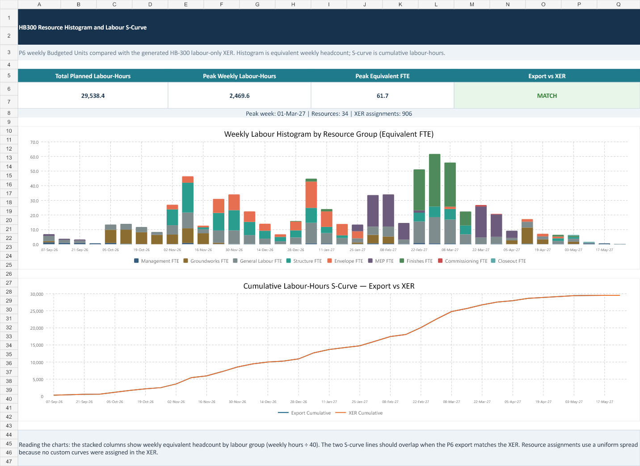This screenshot has height=466, width=640.
Task: Click the green Finishes segment of tallest histogram bar
Action: (x=435, y=180)
